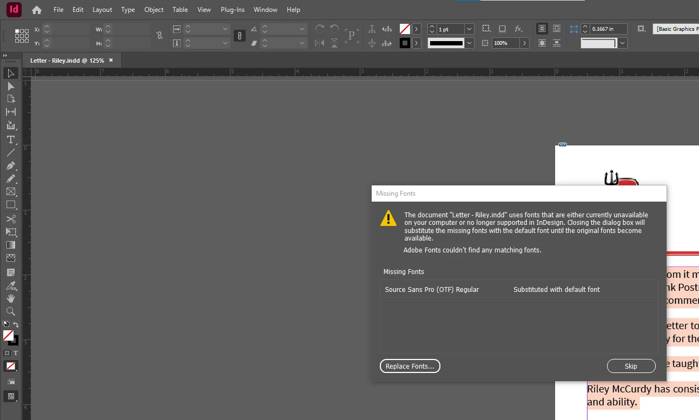699x420 pixels.
Task: Toggle Wrap around bounding box
Action: pos(557,29)
